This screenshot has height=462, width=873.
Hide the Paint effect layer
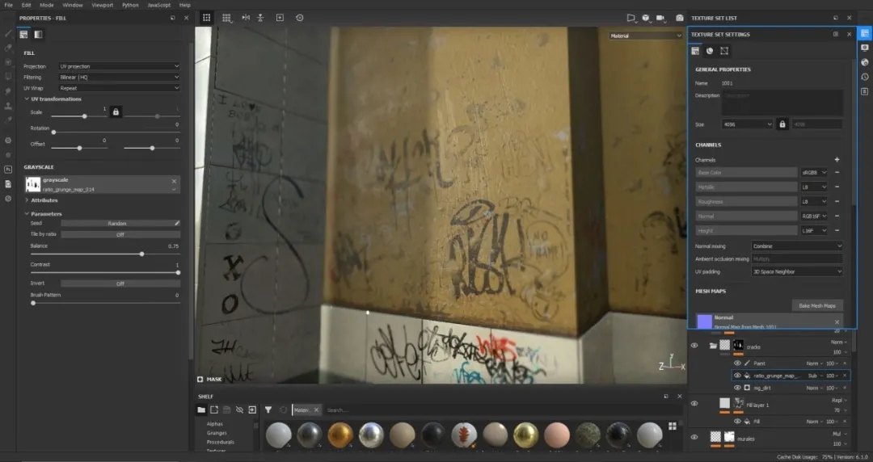click(x=737, y=363)
